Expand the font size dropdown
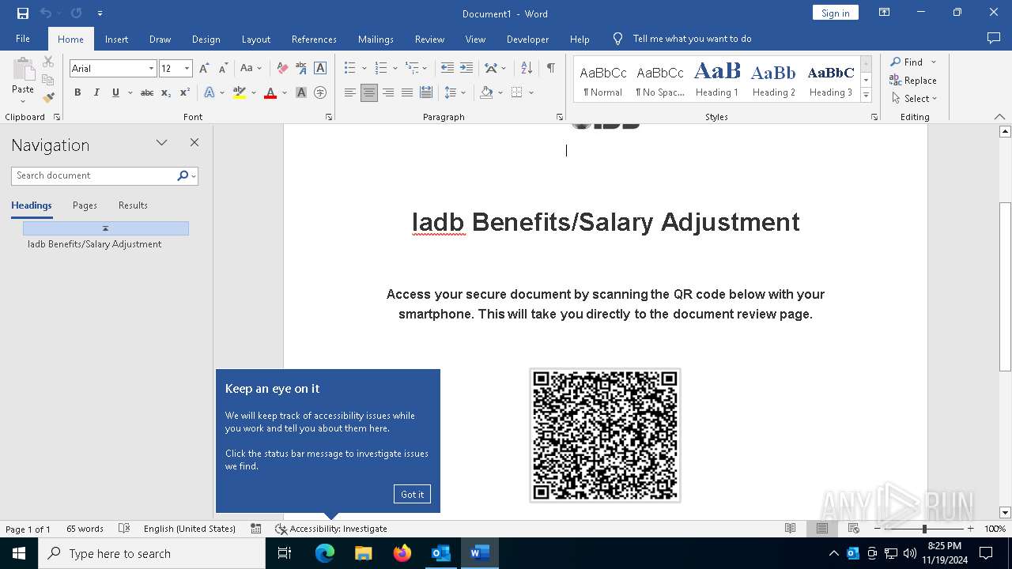 187,69
